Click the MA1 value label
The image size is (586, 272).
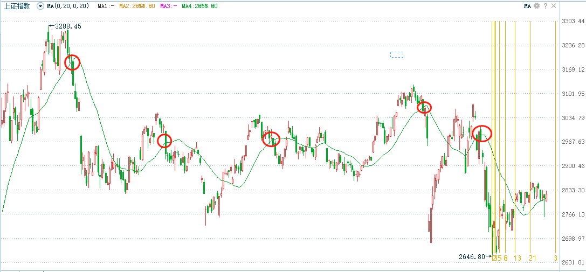106,6
